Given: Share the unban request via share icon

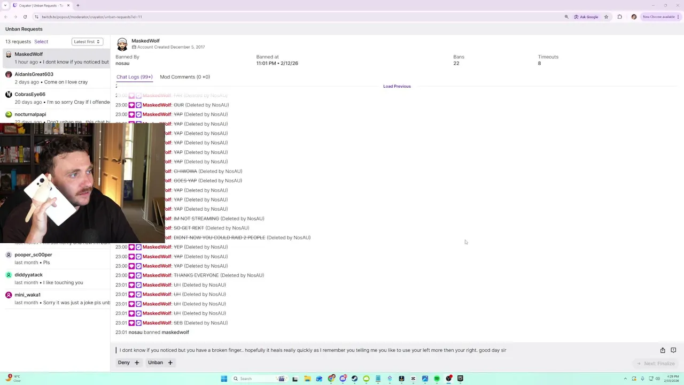Looking at the screenshot, I should coord(663,350).
